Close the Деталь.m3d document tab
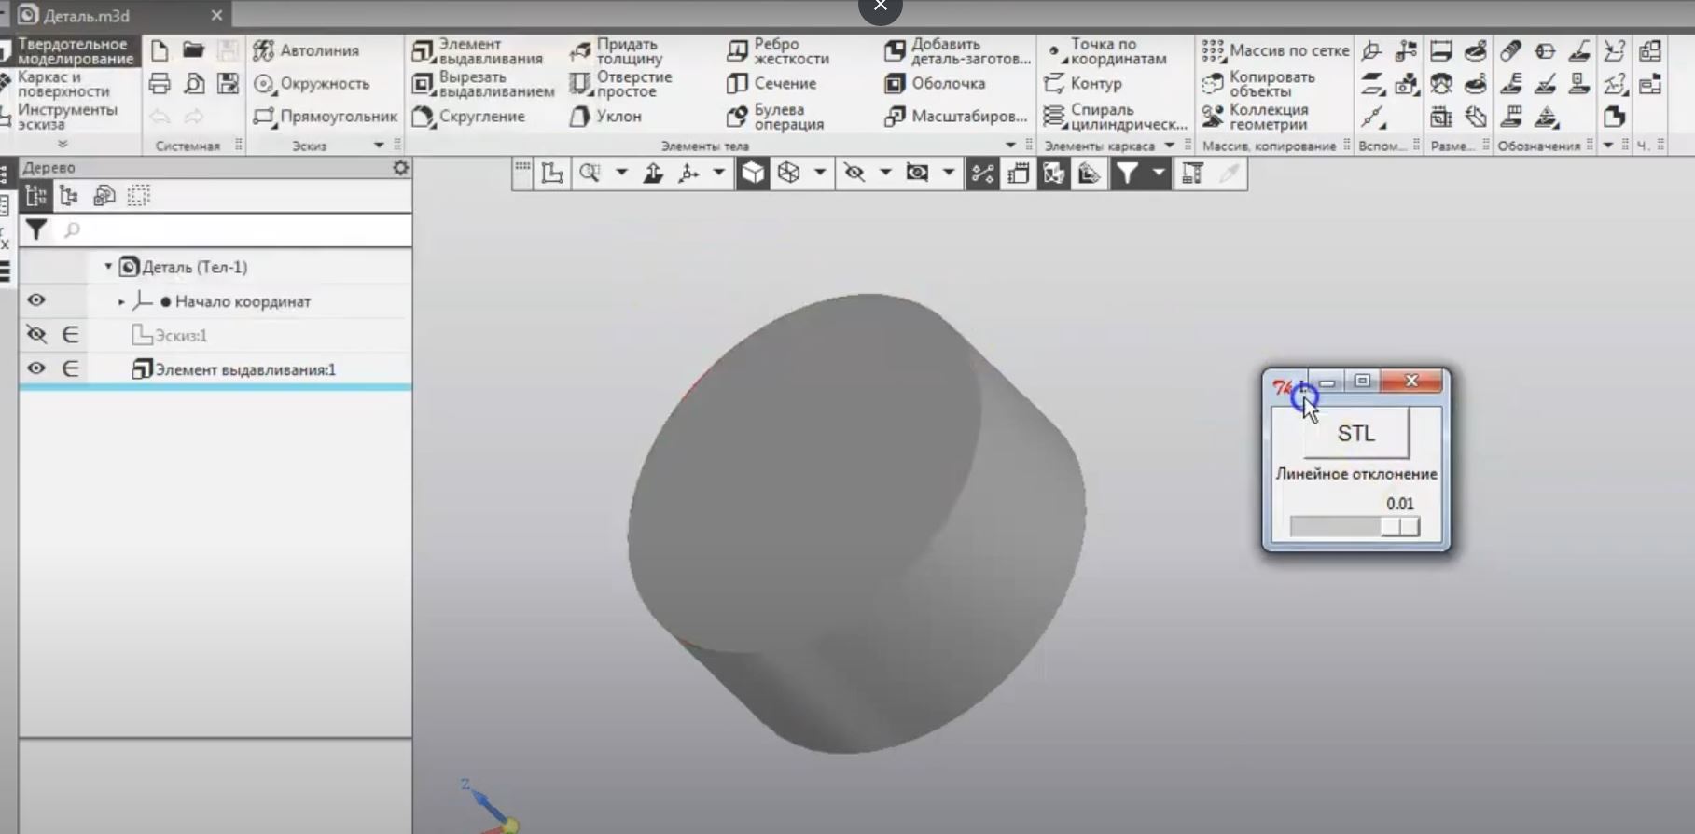Image resolution: width=1695 pixels, height=834 pixels. 216,16
